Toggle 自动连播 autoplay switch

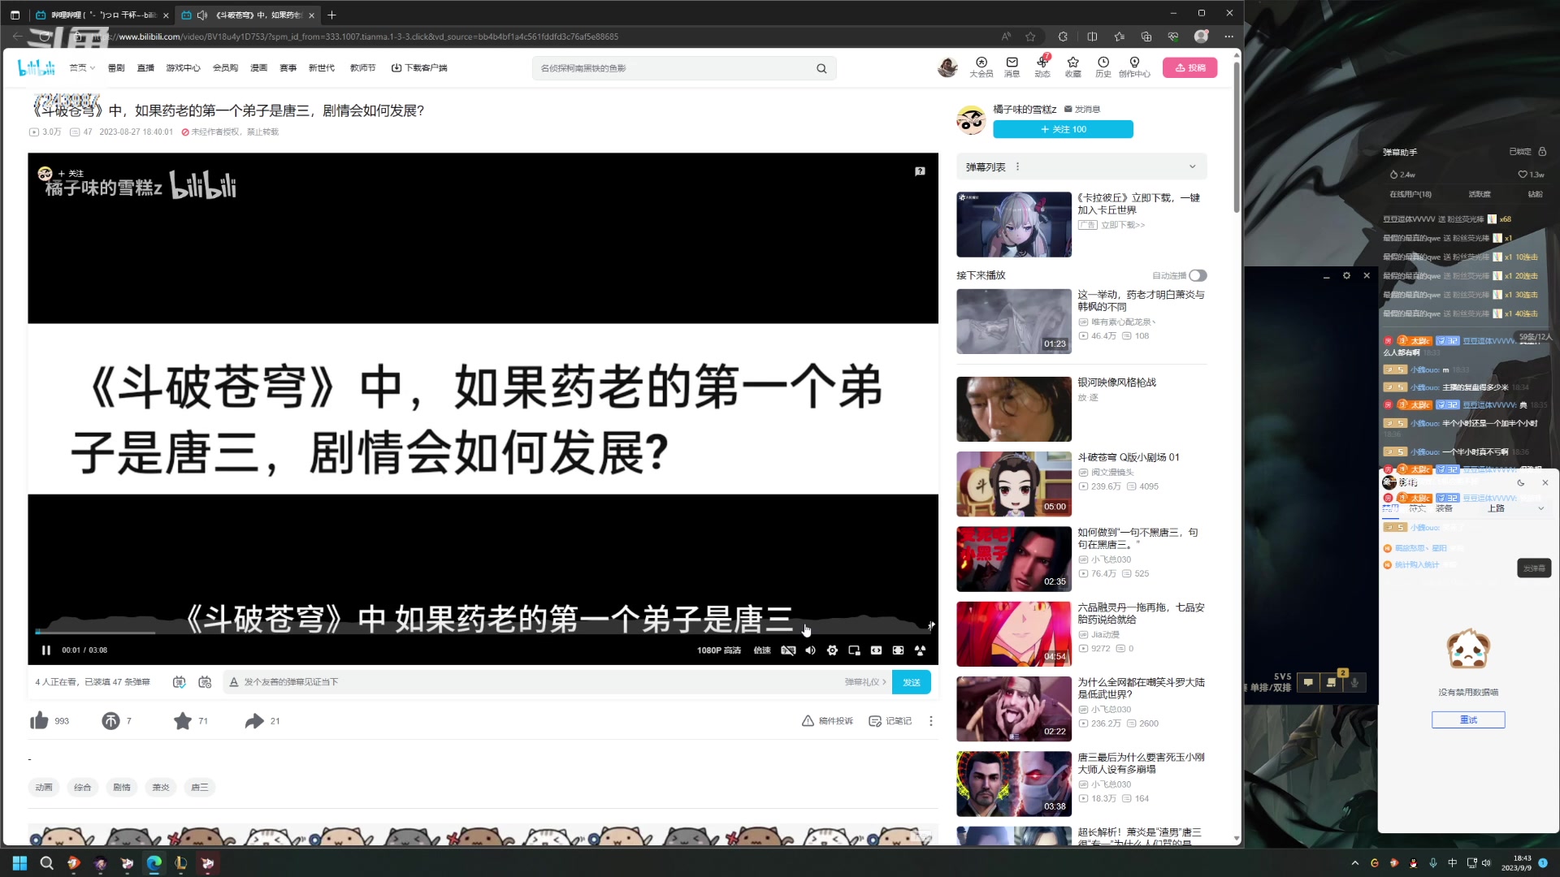tap(1198, 276)
